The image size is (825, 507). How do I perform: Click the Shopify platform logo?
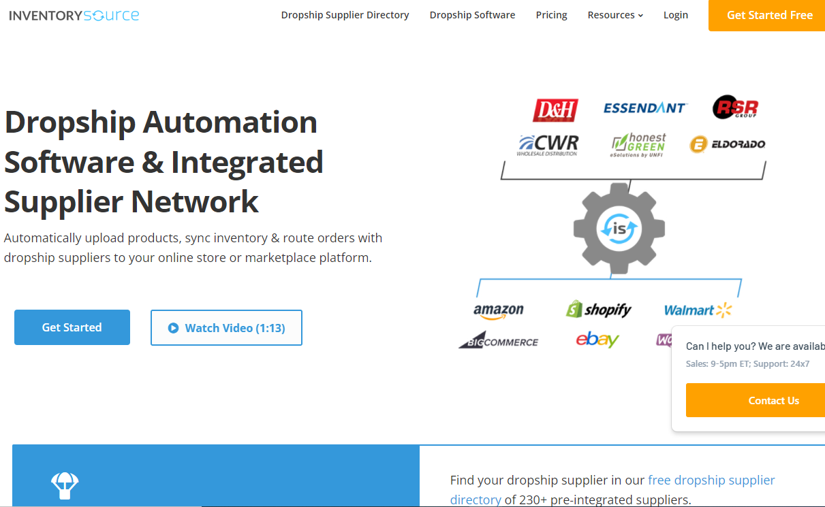(599, 310)
